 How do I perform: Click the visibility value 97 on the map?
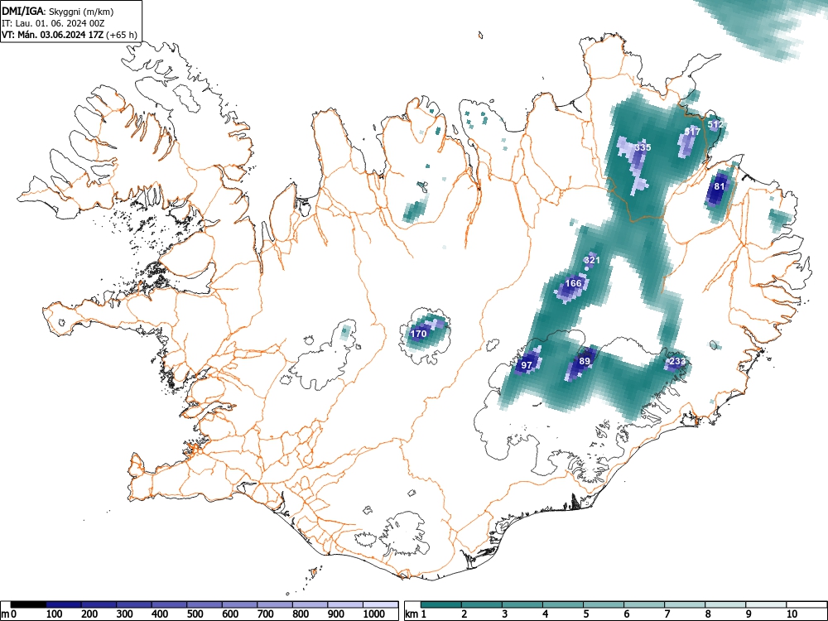click(527, 365)
